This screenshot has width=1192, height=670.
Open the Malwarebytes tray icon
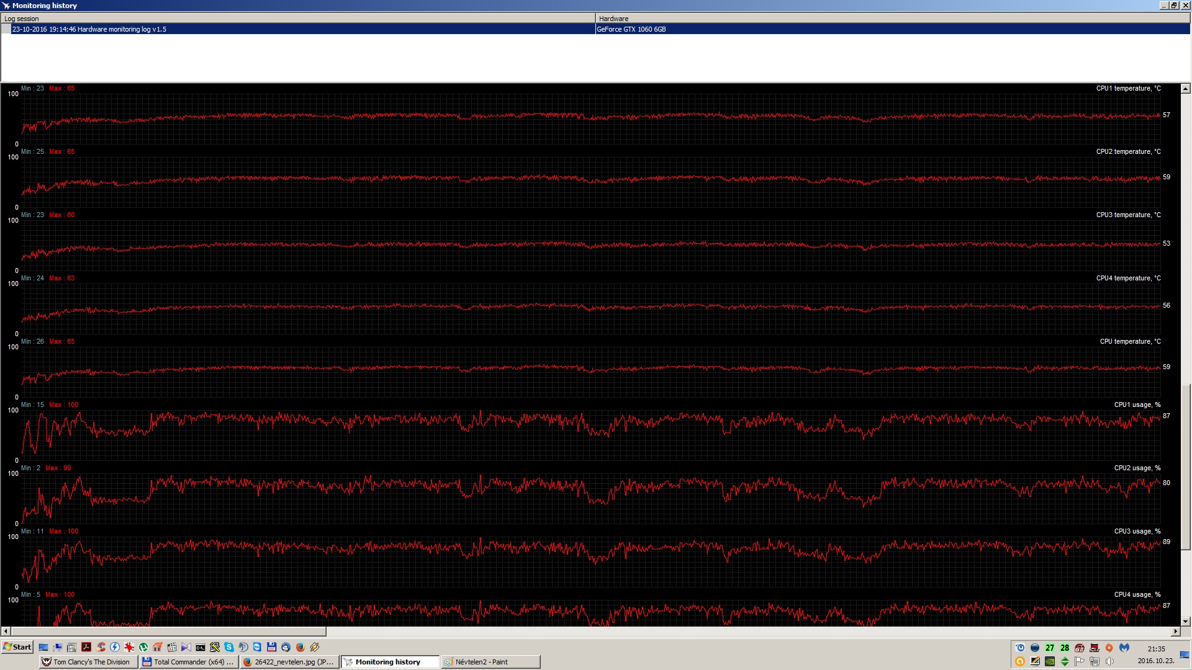[x=1124, y=648]
